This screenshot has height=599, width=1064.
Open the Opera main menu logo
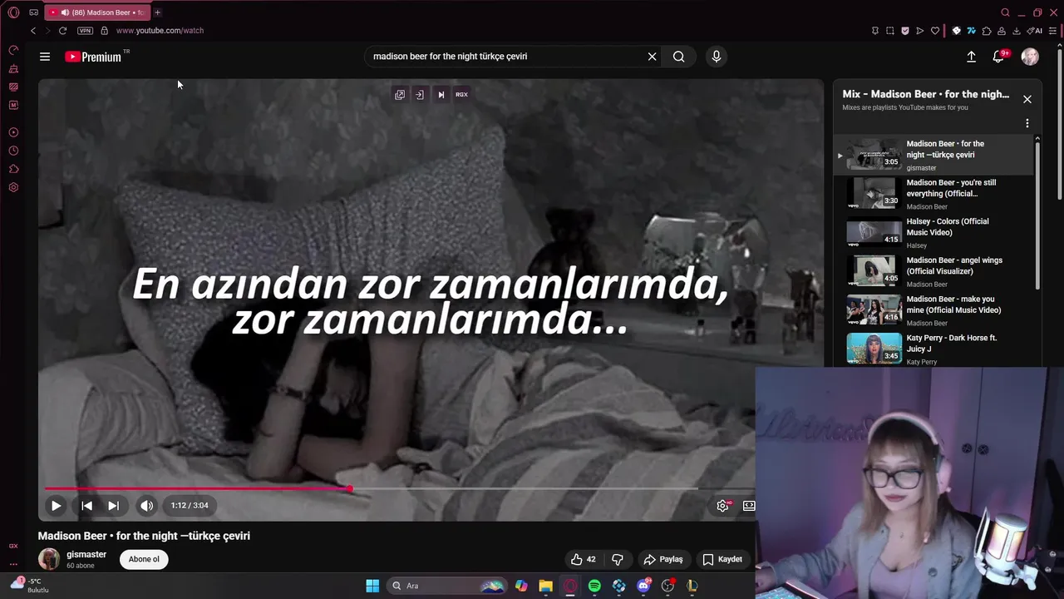[13, 12]
